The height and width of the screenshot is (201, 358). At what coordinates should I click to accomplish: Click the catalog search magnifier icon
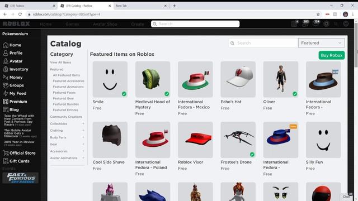pyautogui.click(x=232, y=43)
